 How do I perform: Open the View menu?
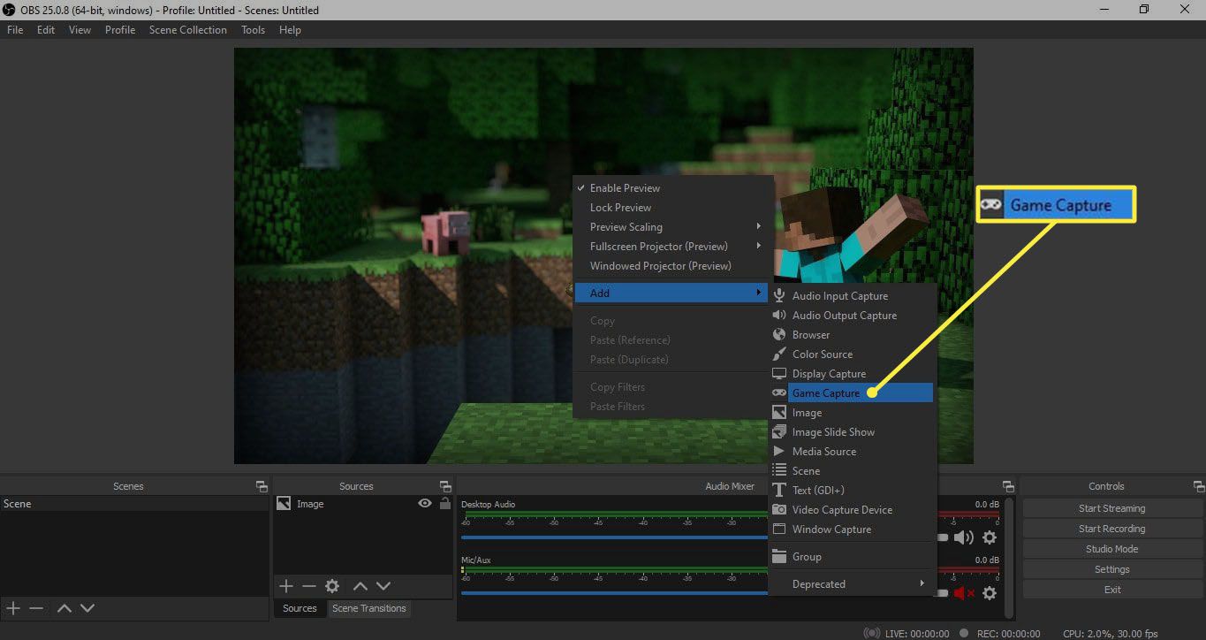coord(80,29)
